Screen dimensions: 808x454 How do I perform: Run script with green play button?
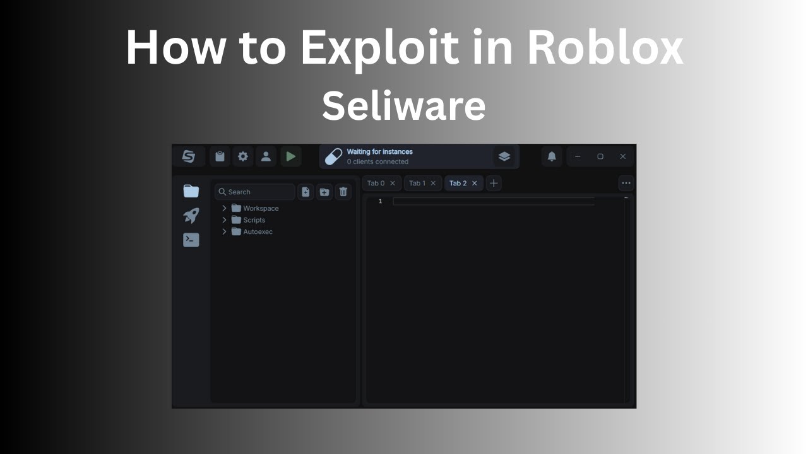tap(290, 156)
